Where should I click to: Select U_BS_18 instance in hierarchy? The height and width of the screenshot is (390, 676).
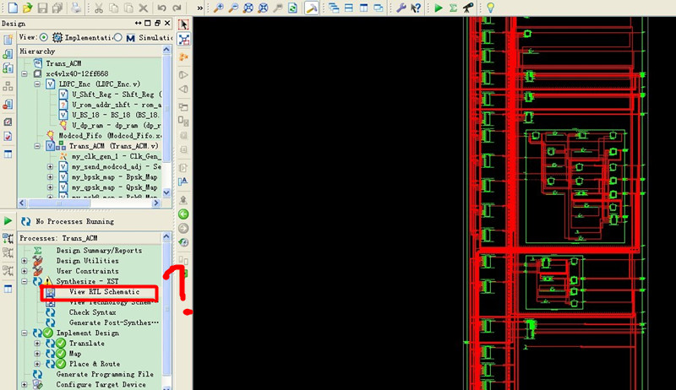[x=116, y=115]
